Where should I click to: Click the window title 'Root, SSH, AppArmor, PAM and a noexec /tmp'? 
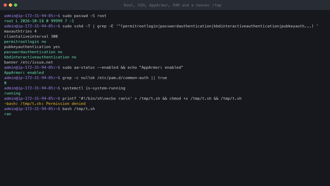(172, 5)
